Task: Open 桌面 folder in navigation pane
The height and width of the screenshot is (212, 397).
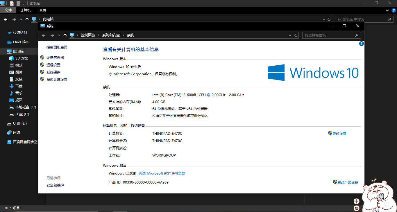Action: (x=16, y=100)
